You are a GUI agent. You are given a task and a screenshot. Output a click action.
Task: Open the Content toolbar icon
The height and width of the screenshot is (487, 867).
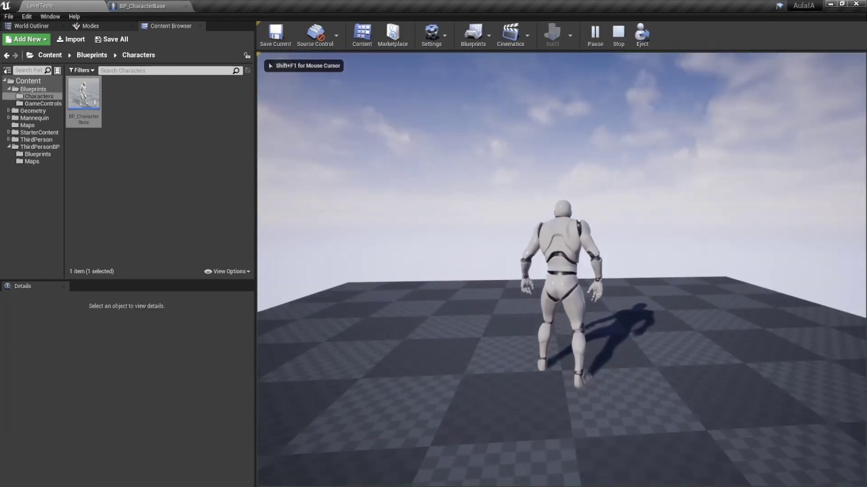(x=362, y=35)
